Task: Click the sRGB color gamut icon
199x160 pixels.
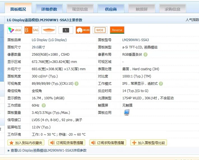Action: (x=15, y=30)
